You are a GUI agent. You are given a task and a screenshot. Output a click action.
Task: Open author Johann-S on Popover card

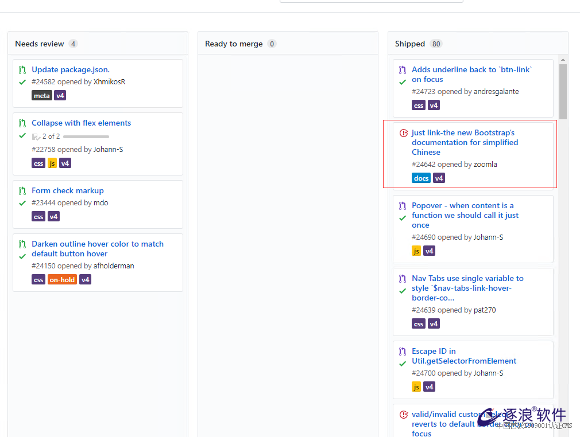488,237
